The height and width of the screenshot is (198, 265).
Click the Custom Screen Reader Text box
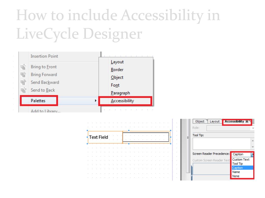pos(212,169)
